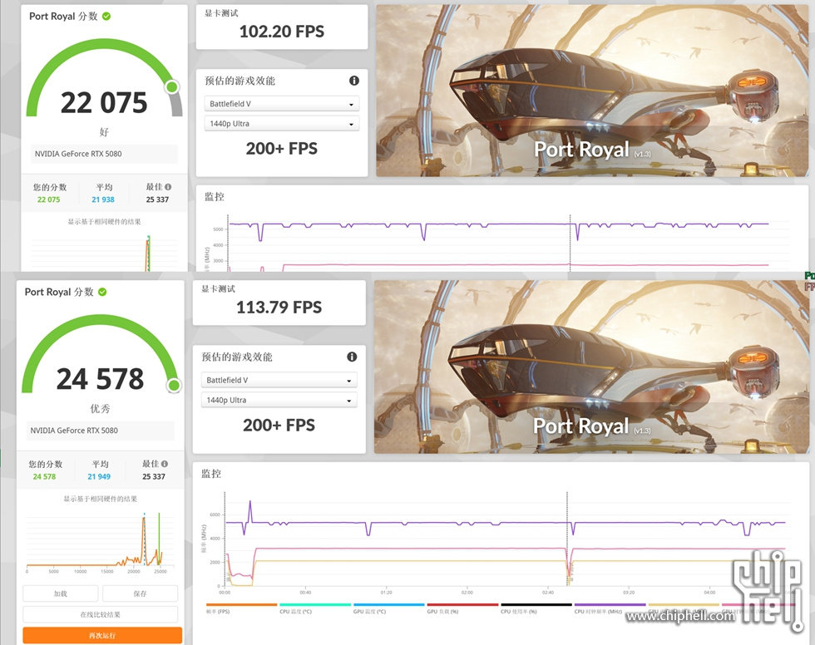The image size is (815, 645).
Task: Click the 保存 (Save) button
Action: pyautogui.click(x=140, y=593)
